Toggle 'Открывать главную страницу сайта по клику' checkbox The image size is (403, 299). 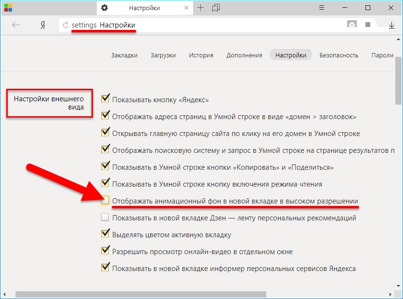pos(105,132)
